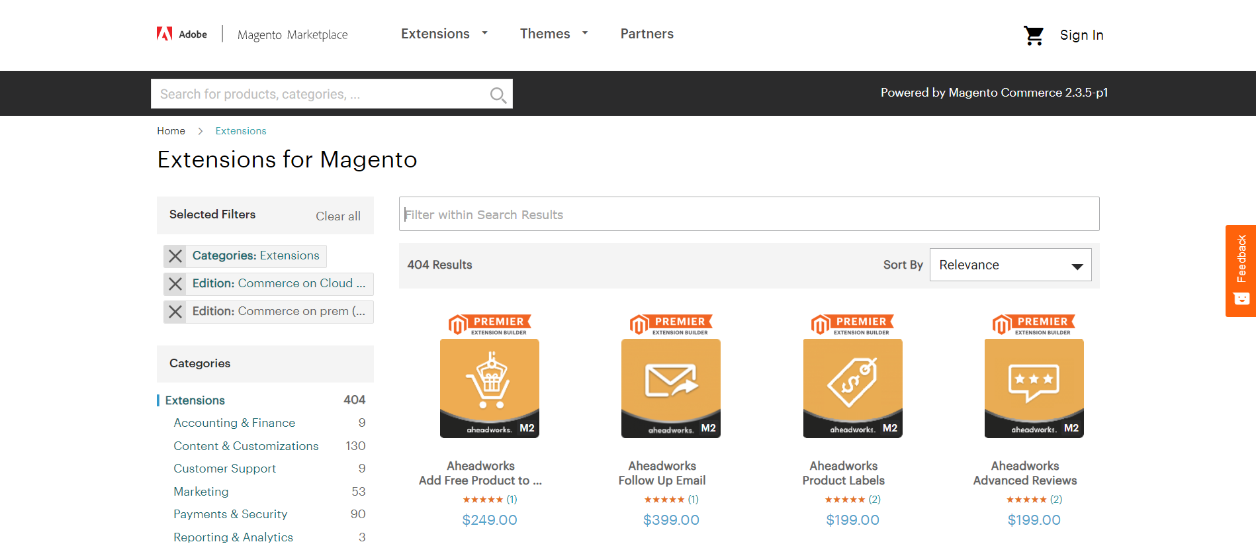Remove the Categories: Extensions filter
Image resolution: width=1256 pixels, height=544 pixels.
click(175, 256)
